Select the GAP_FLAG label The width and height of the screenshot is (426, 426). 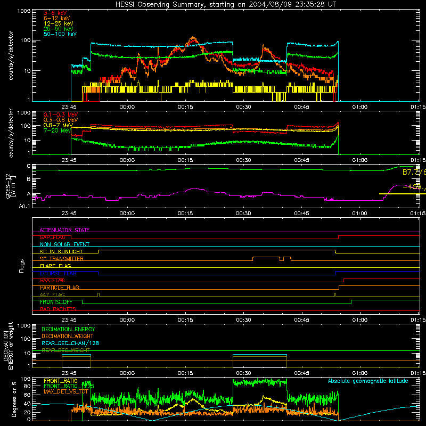click(52, 237)
